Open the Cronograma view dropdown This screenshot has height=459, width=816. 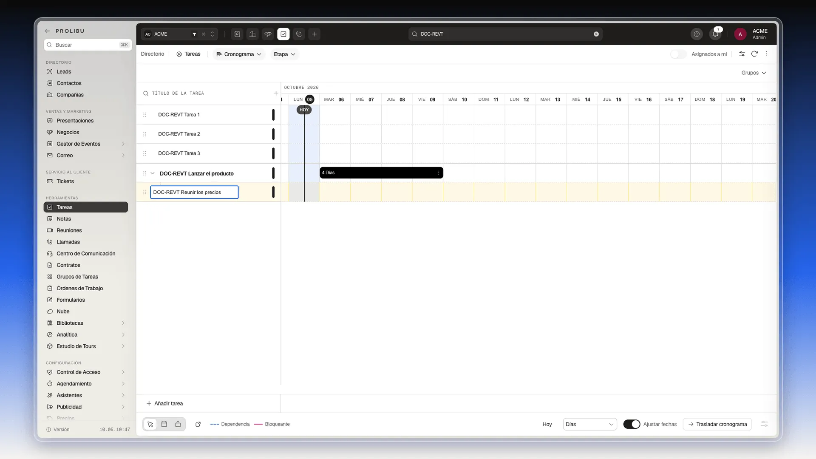[239, 54]
